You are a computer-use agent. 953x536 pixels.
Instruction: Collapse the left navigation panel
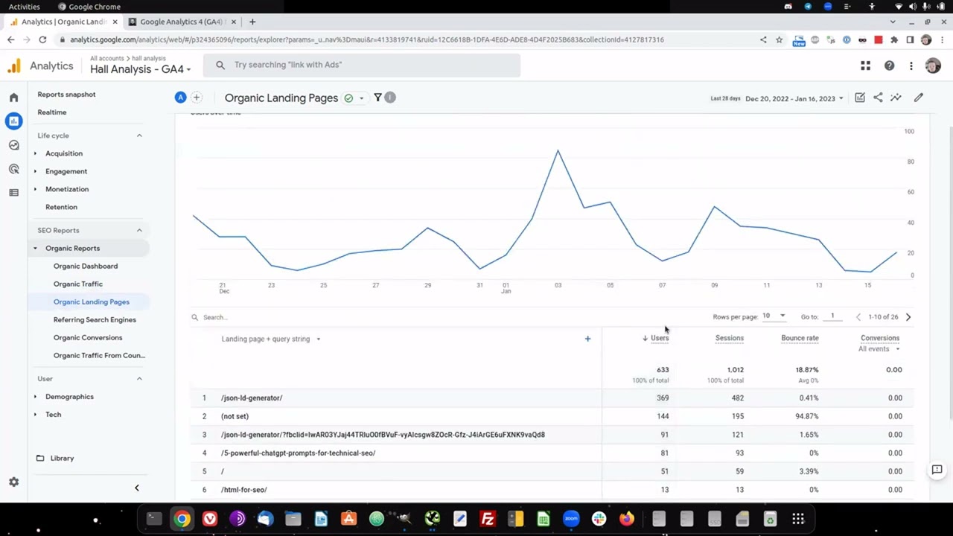coord(136,488)
